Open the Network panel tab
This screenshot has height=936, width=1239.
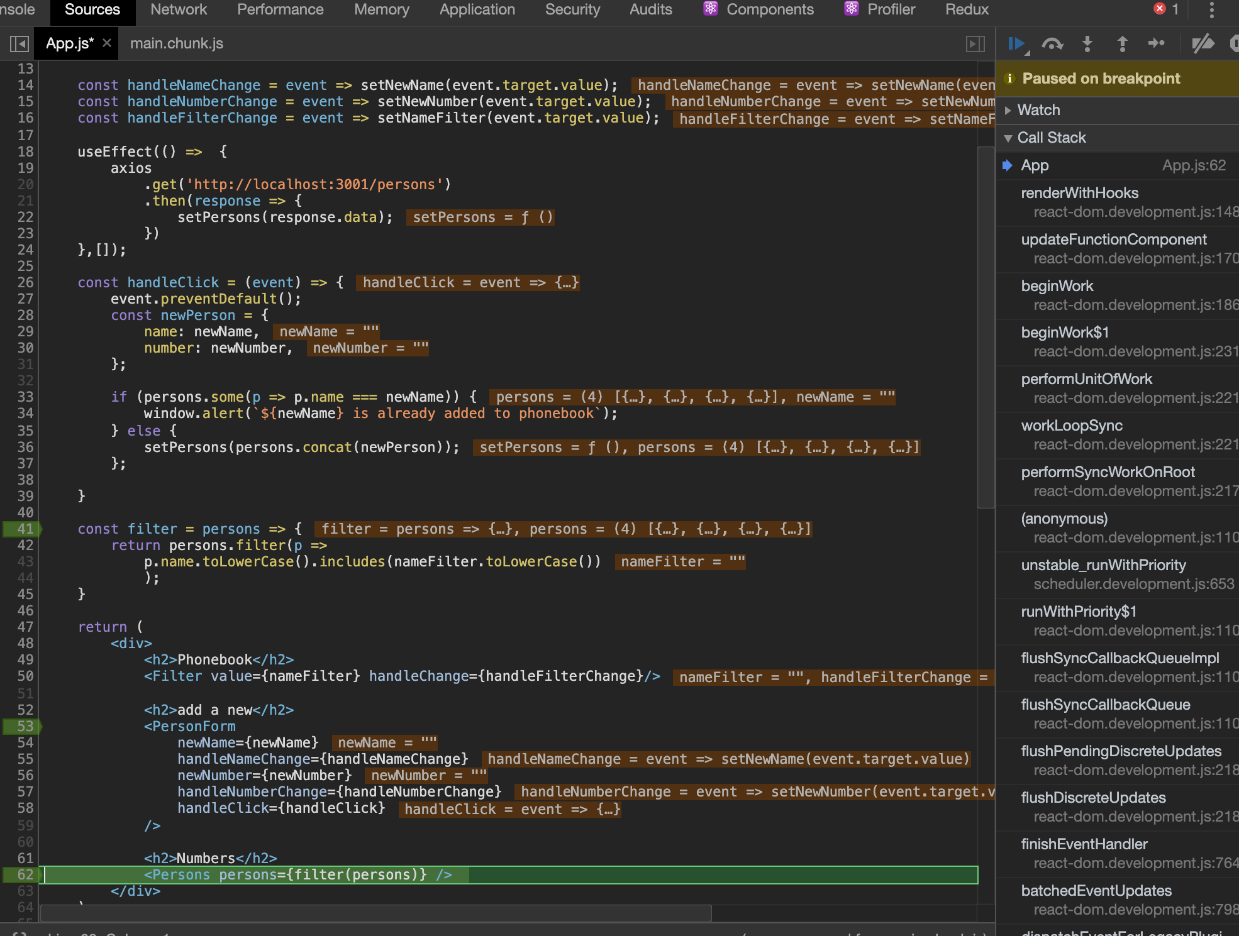pyautogui.click(x=179, y=9)
